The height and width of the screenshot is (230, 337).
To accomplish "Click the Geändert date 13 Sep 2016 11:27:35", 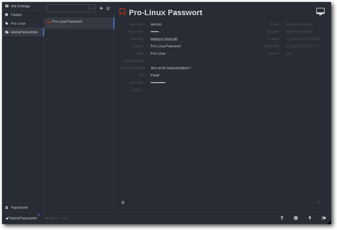I will pos(303,46).
